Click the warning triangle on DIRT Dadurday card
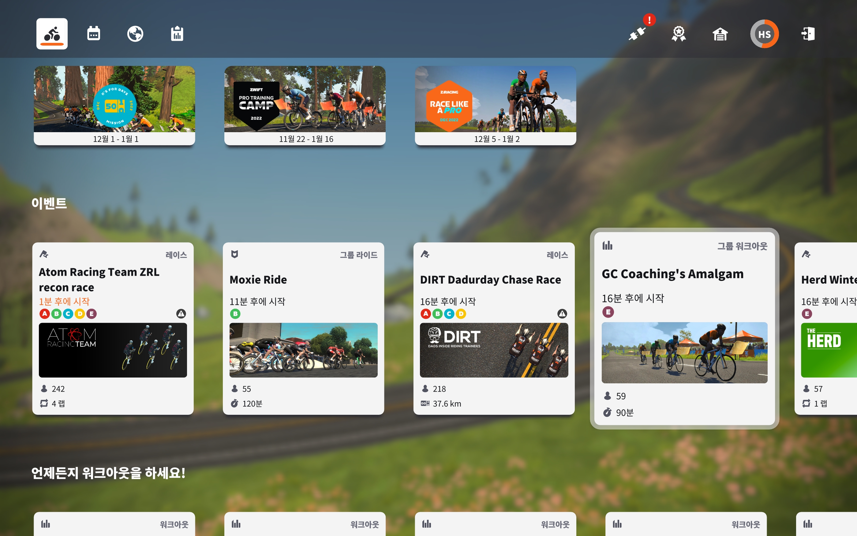Image resolution: width=857 pixels, height=536 pixels. pos(562,314)
